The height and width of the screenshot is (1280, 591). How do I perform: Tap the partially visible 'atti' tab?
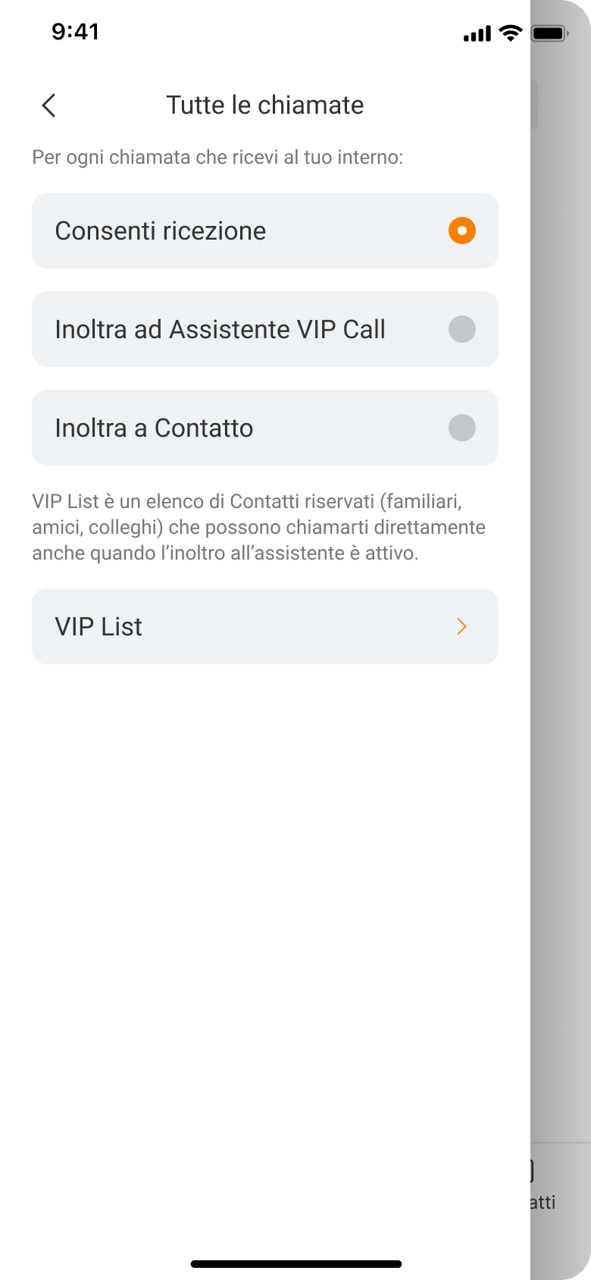click(x=543, y=1203)
